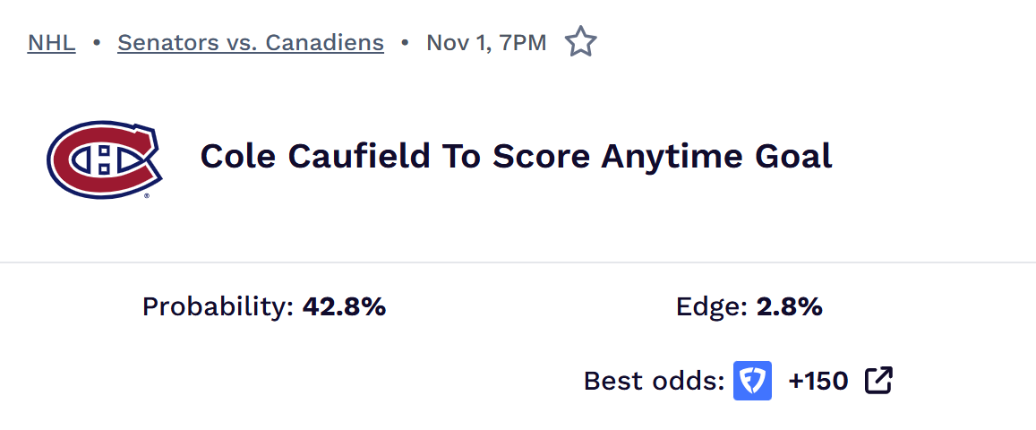This screenshot has width=1036, height=430.
Task: Click the Cole Caufield player name
Action: pyautogui.click(x=315, y=157)
